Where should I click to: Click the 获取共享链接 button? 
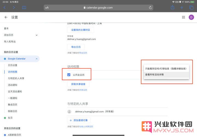pyautogui.click(x=78, y=84)
